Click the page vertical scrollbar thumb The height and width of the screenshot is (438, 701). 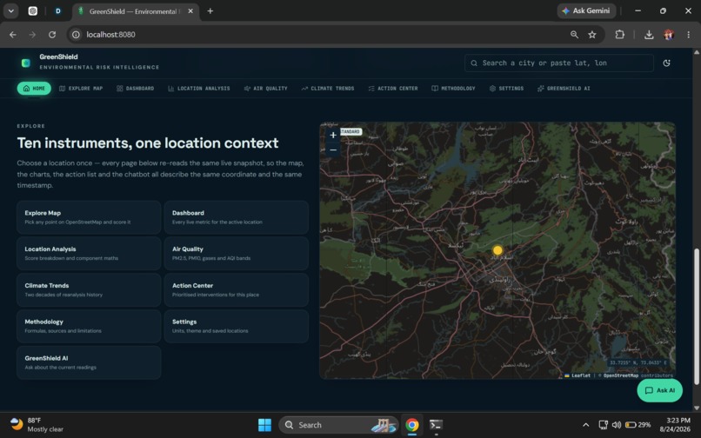pos(696,316)
